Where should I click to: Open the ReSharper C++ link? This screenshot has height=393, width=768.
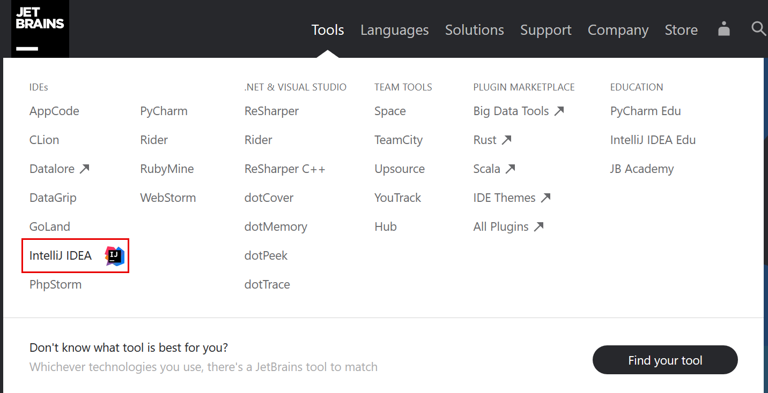(x=285, y=169)
